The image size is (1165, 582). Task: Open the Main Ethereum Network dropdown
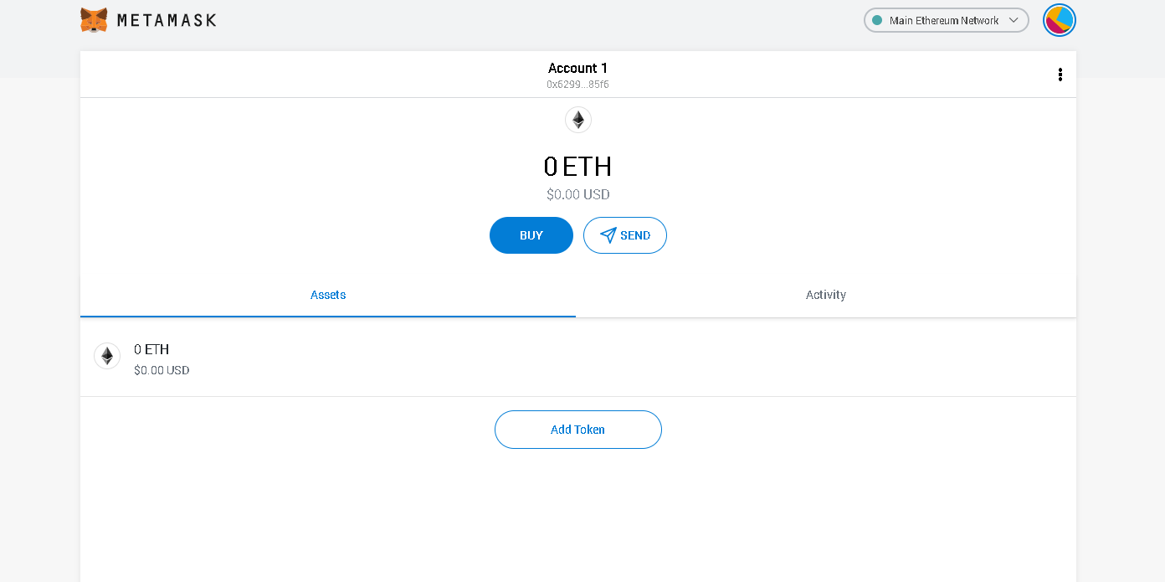pos(944,20)
